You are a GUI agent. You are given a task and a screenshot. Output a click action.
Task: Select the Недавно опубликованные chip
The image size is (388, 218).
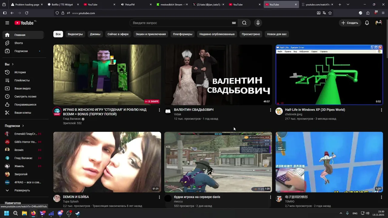click(217, 34)
